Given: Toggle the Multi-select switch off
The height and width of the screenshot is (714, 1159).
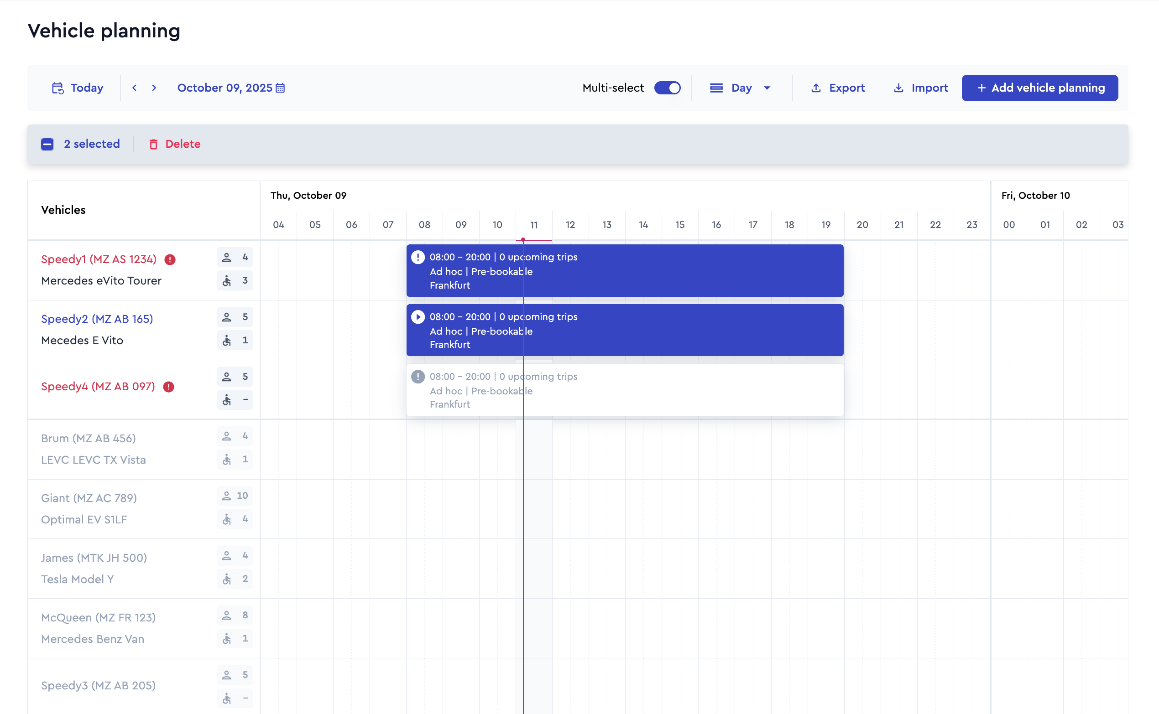Looking at the screenshot, I should pos(667,88).
